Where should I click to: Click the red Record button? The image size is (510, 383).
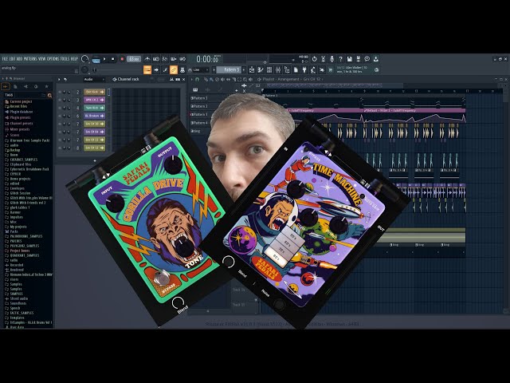point(122,59)
